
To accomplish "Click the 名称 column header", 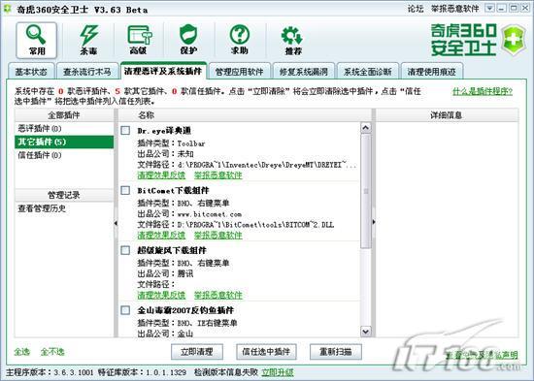I will (245, 115).
